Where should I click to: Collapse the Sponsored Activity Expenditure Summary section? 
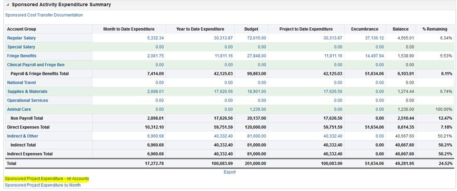(x=7, y=5)
